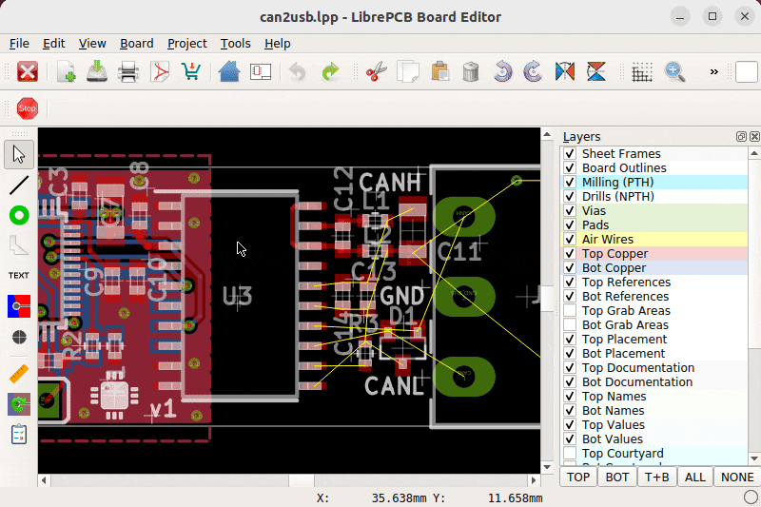Screen dimensions: 761x507
Task: Mirror selection horizontally icon
Action: [564, 71]
